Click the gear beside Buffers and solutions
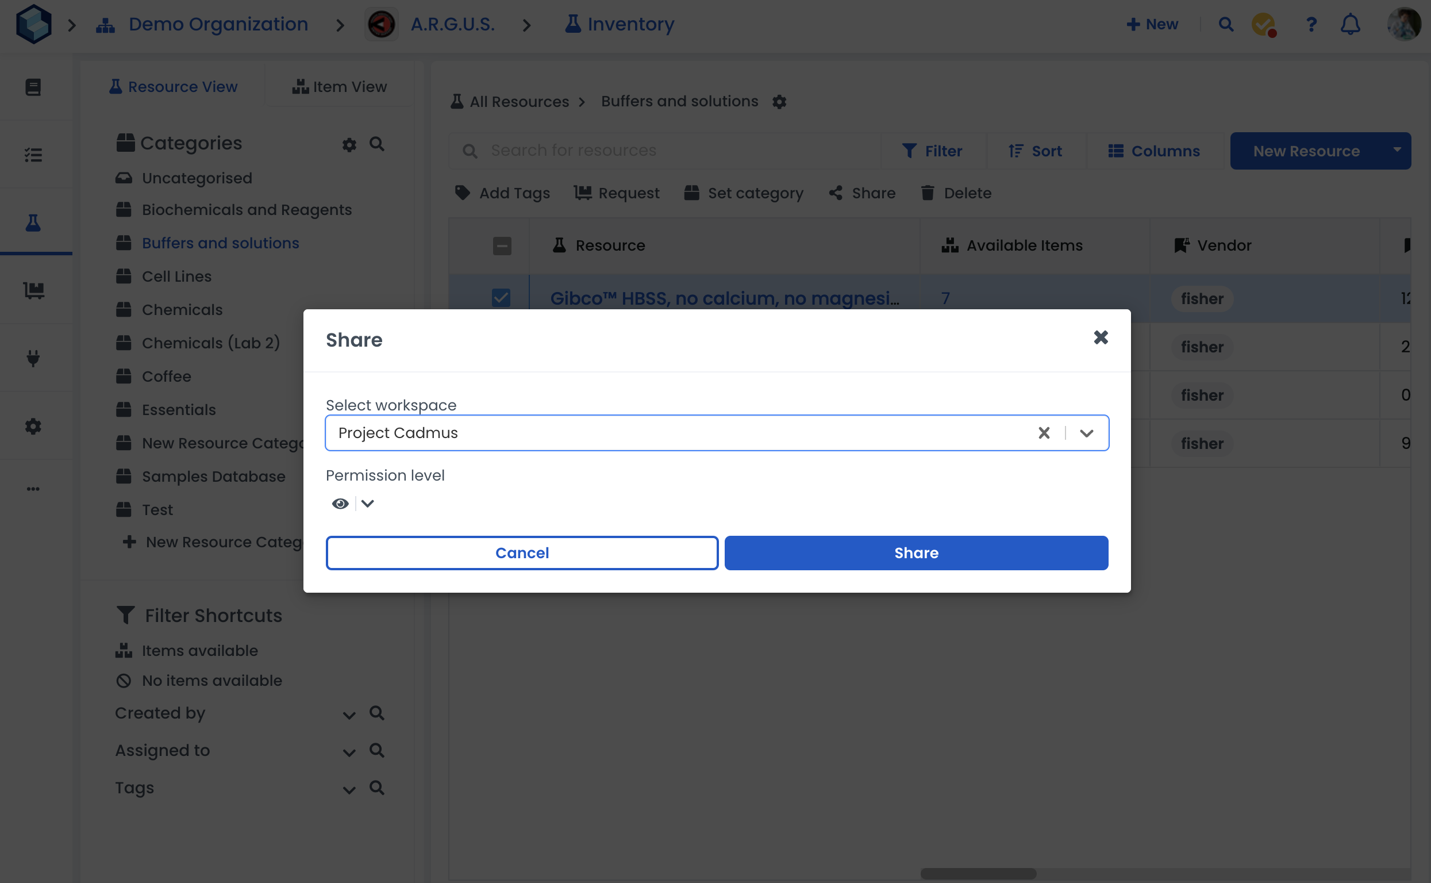The height and width of the screenshot is (883, 1431). tap(779, 102)
